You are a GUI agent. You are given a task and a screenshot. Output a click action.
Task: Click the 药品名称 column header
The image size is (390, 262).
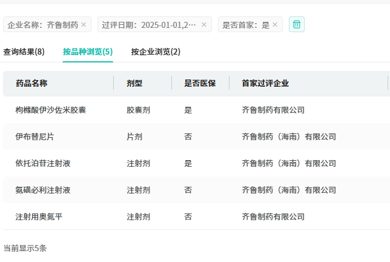(x=31, y=83)
